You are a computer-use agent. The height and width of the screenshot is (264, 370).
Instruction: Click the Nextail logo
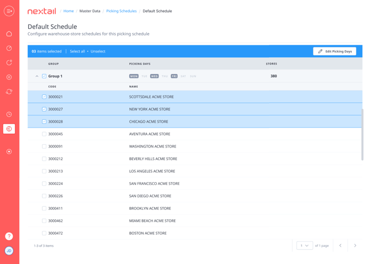(x=42, y=11)
